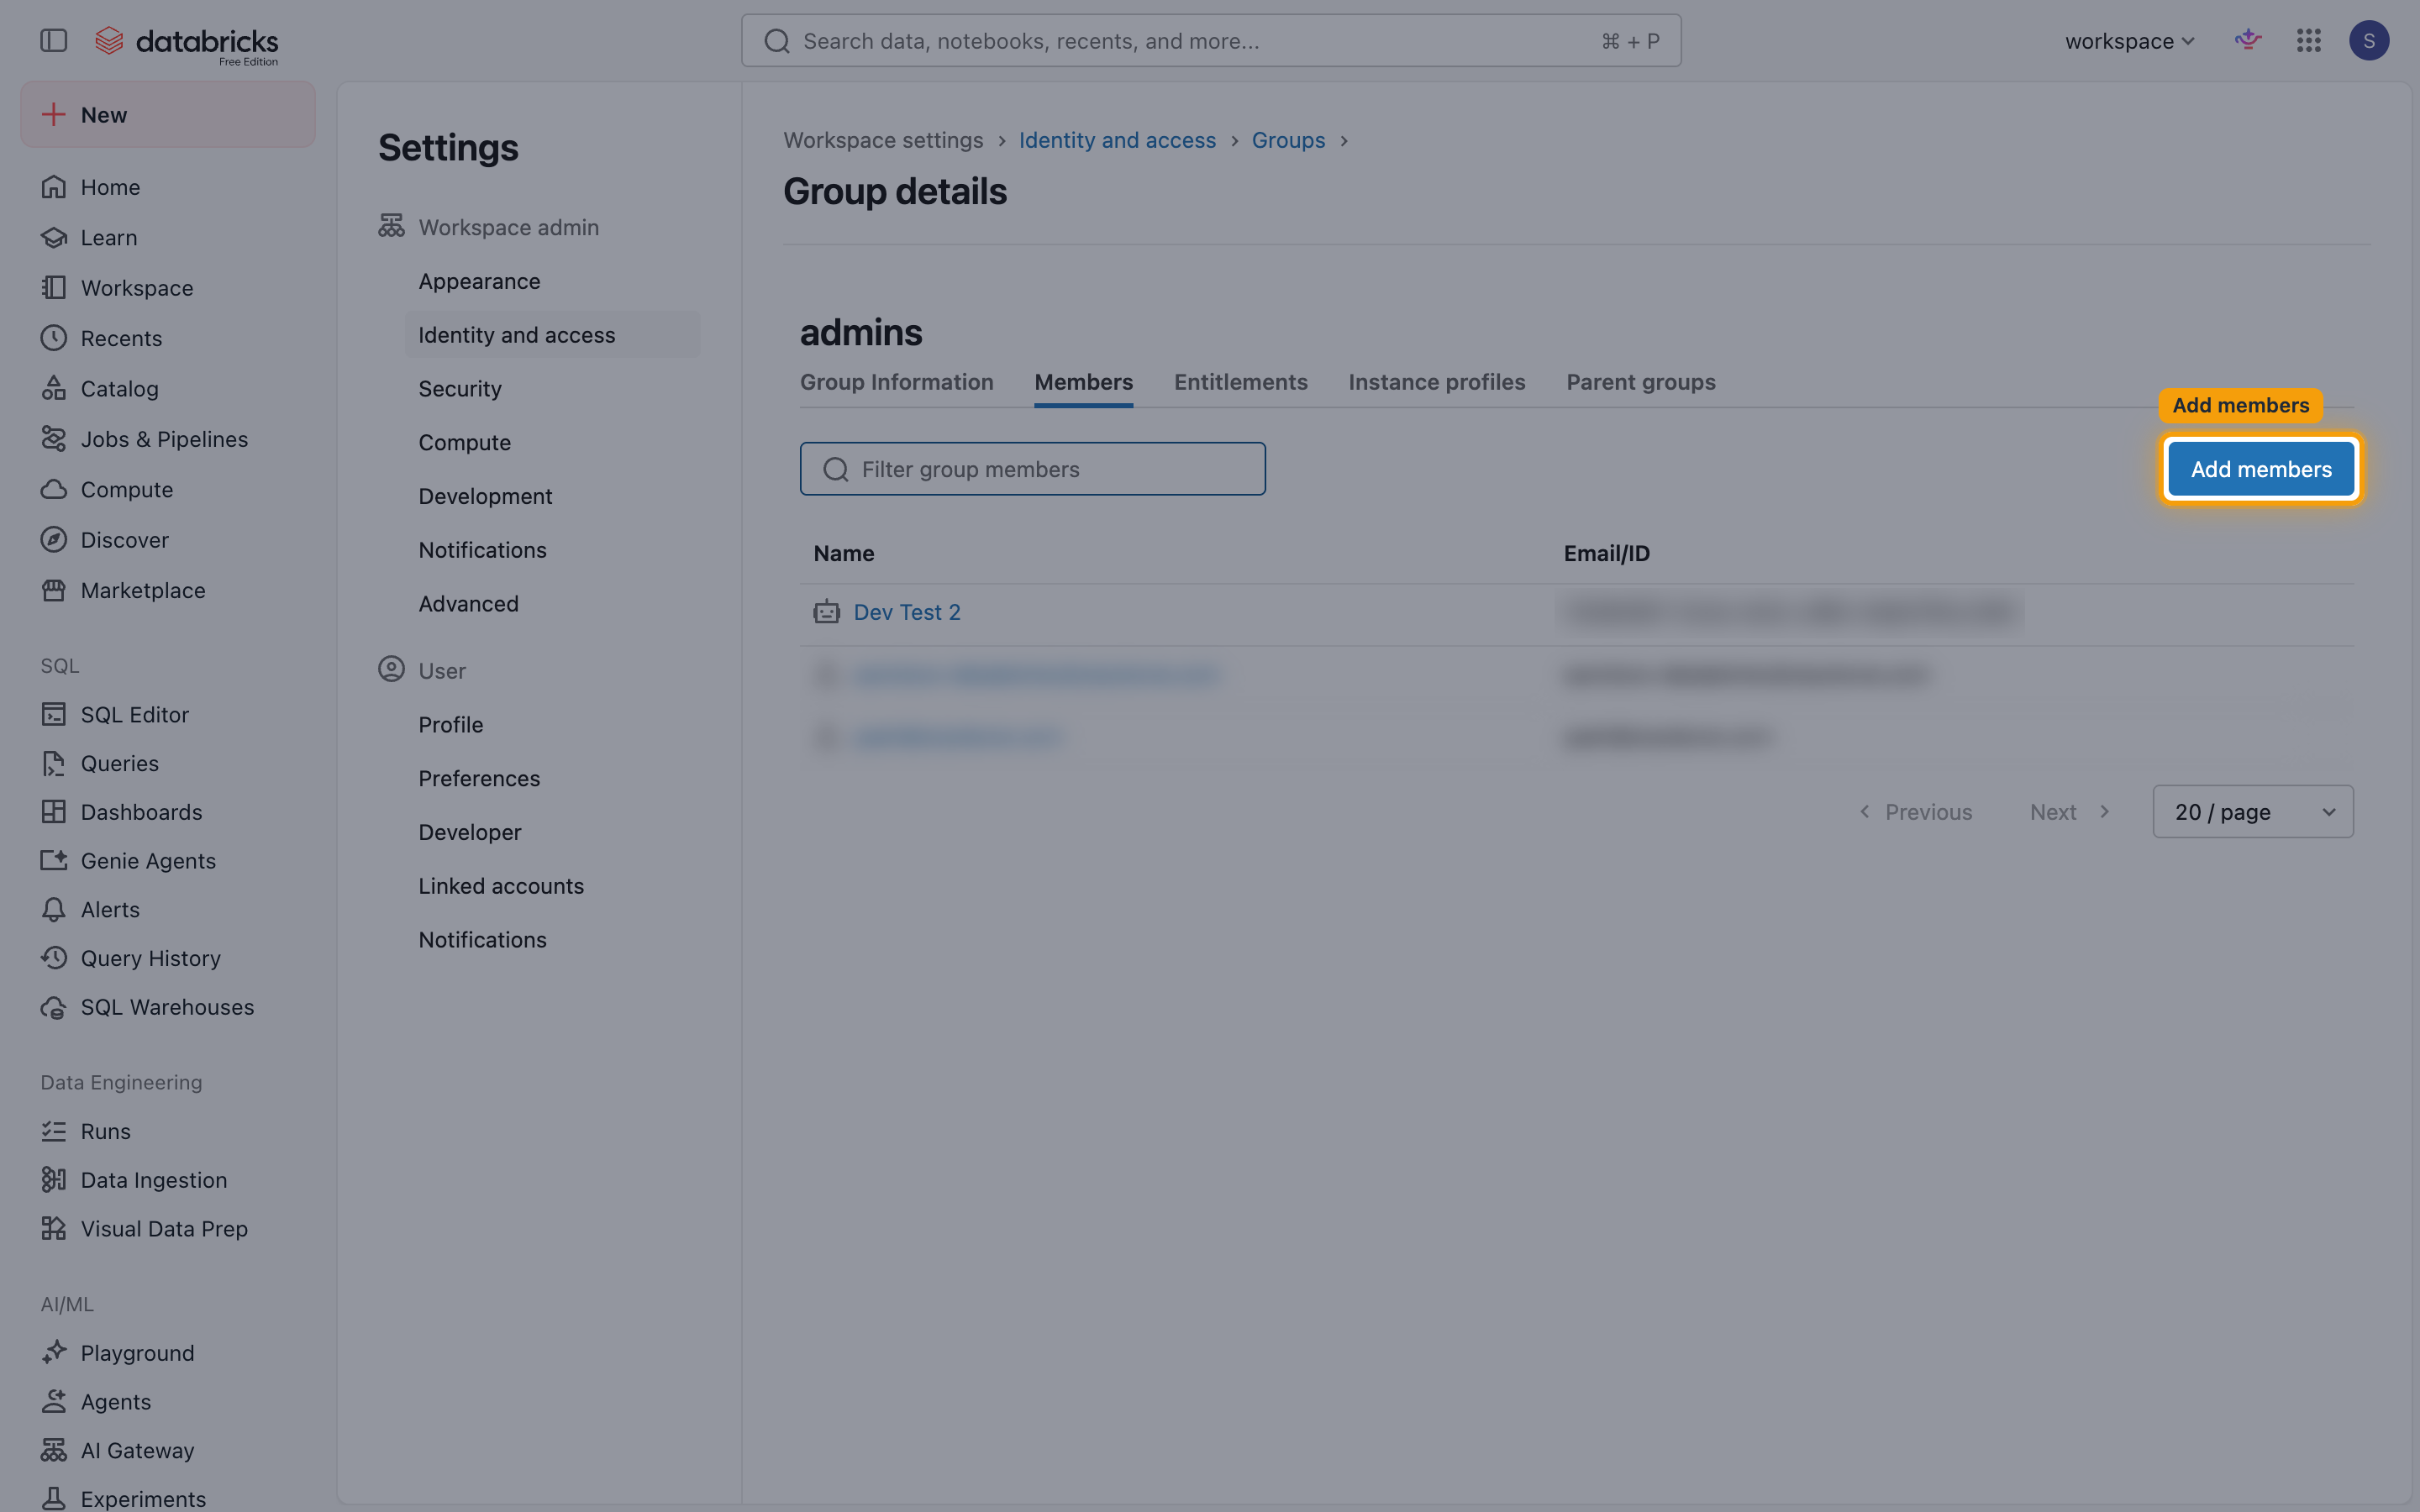
Task: Open the workspace switcher dropdown
Action: tap(2130, 41)
